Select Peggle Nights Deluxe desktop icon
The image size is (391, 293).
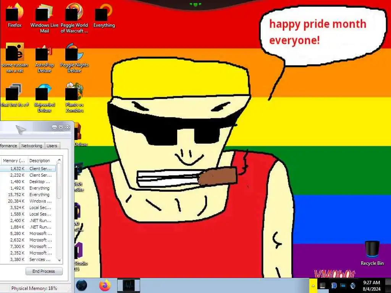(74, 58)
